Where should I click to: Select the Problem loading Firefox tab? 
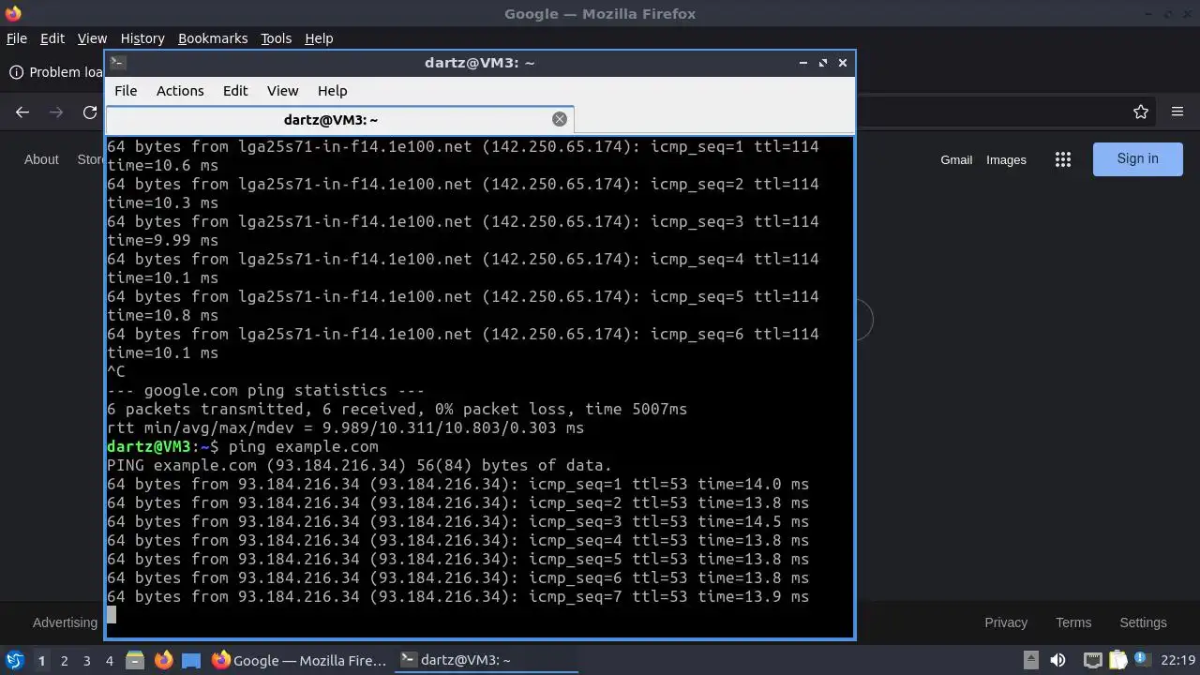pyautogui.click(x=54, y=72)
